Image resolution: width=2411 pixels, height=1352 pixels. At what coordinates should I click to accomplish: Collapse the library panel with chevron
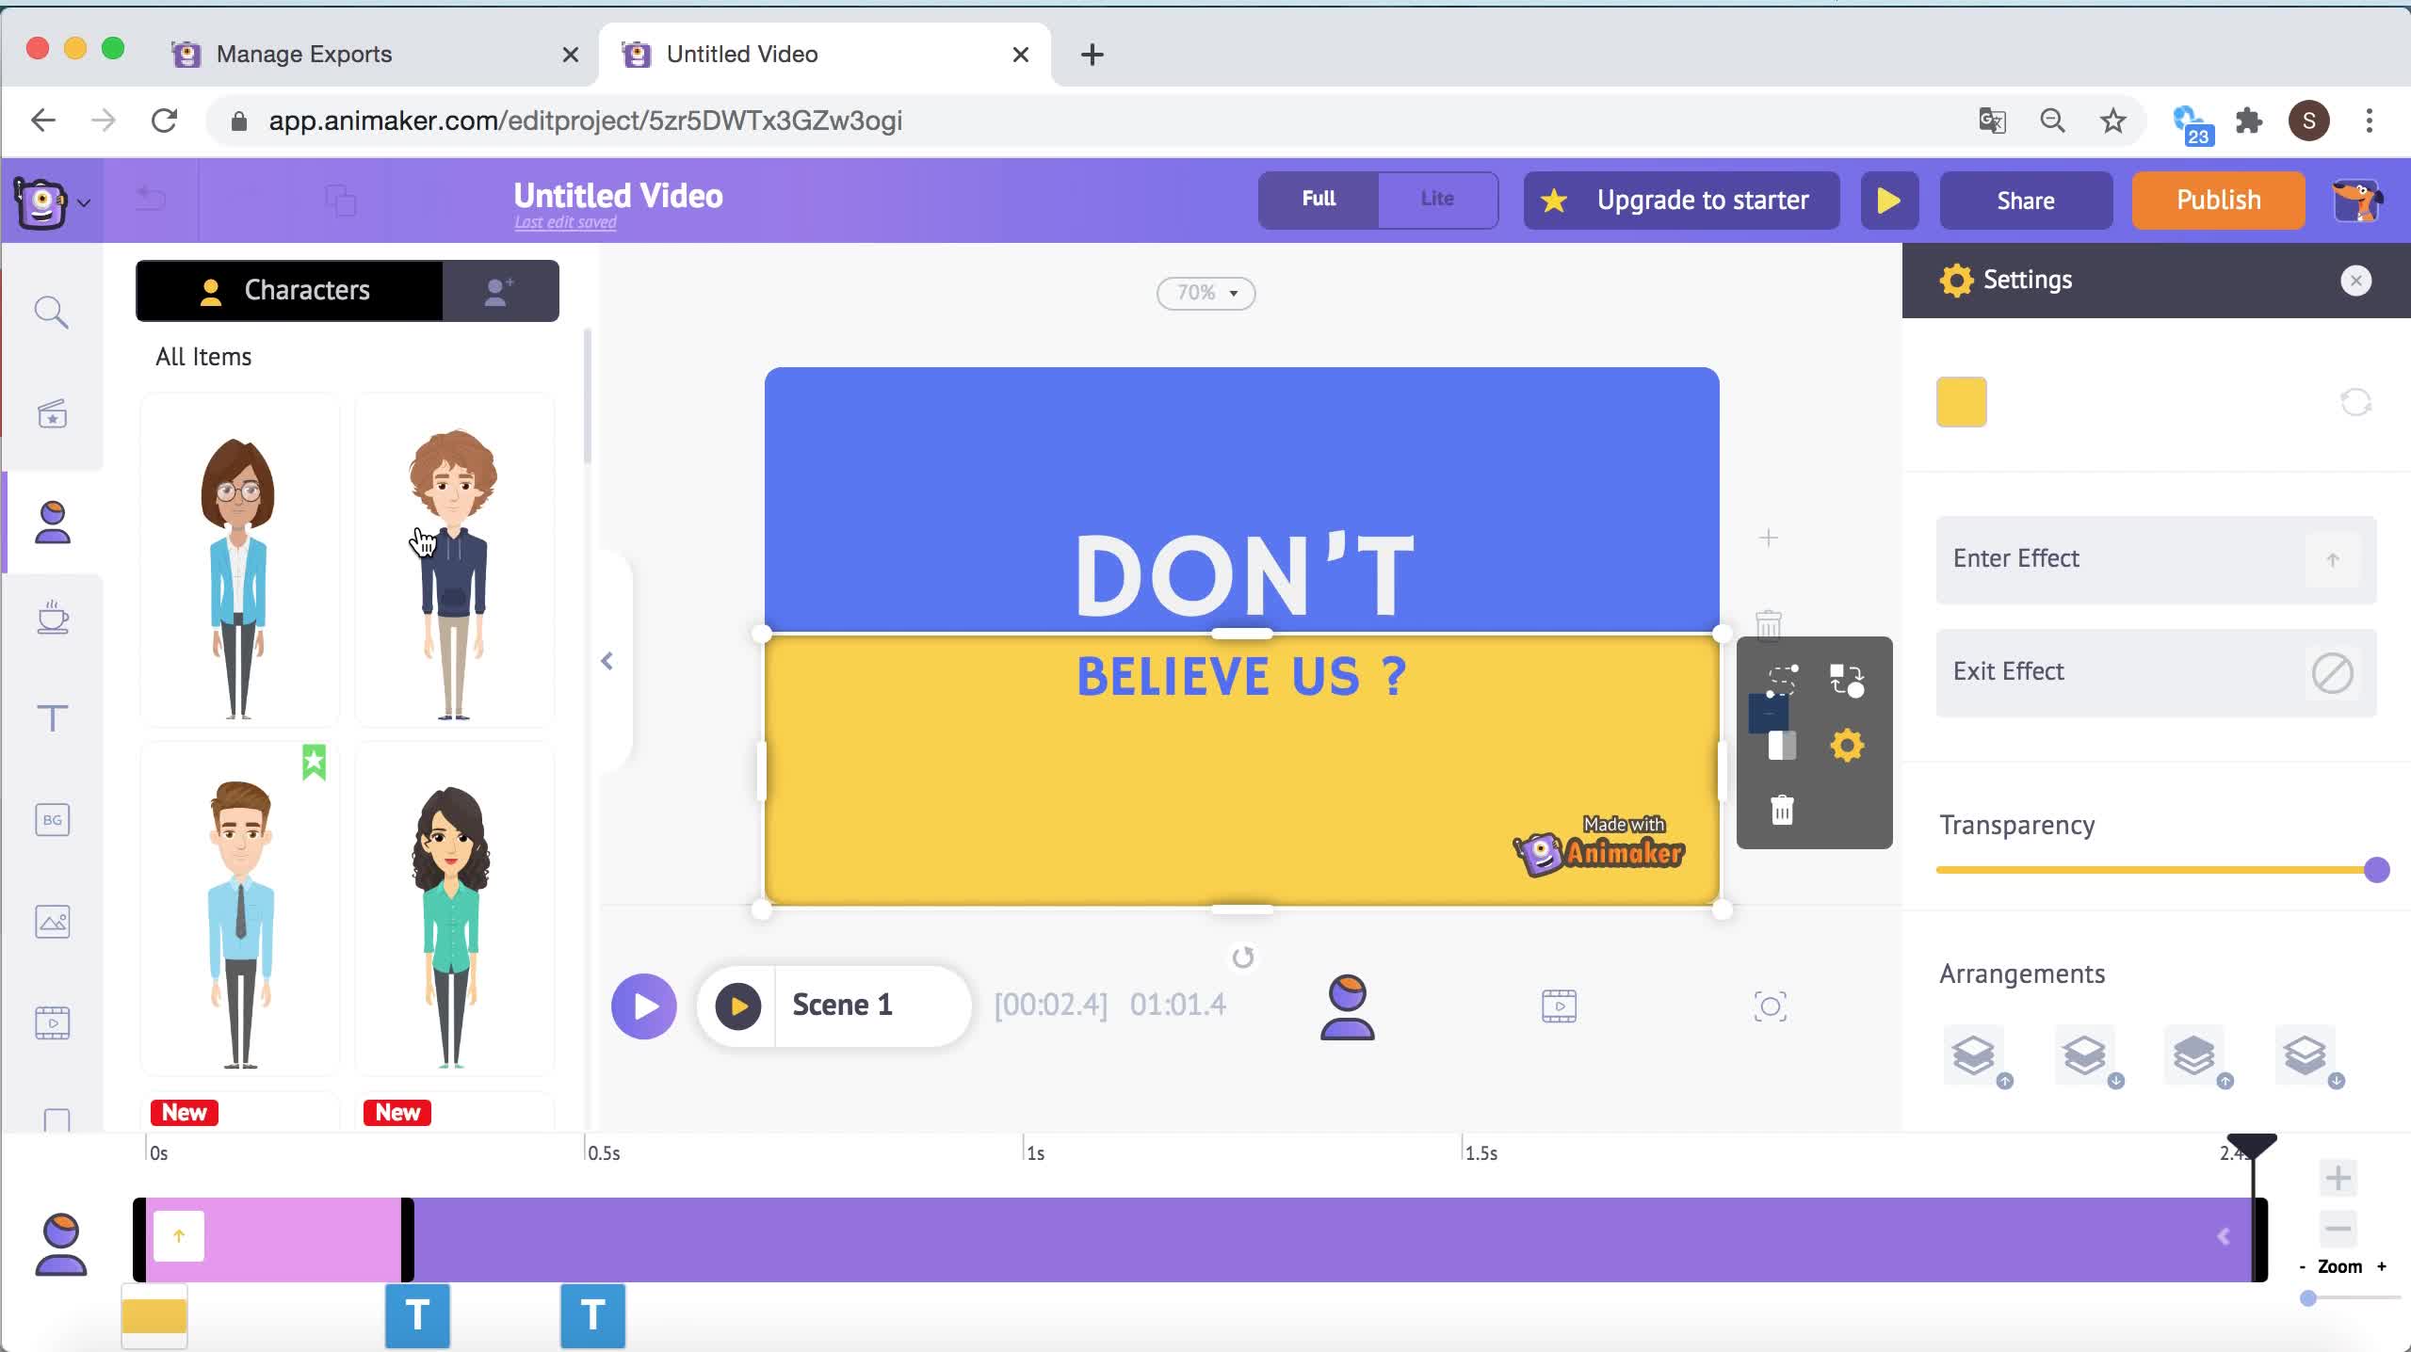(607, 661)
